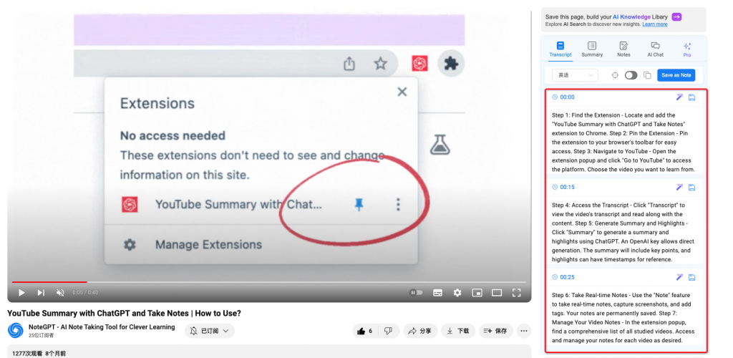Copy the transcript with the copy icon
733x358 pixels.
(x=647, y=75)
